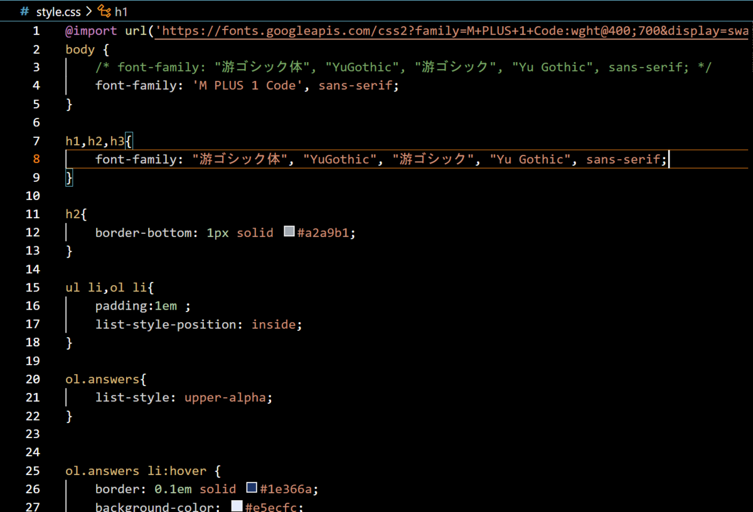Click the h1 symbol icon in breadcrumb
753x512 pixels.
pyautogui.click(x=104, y=11)
